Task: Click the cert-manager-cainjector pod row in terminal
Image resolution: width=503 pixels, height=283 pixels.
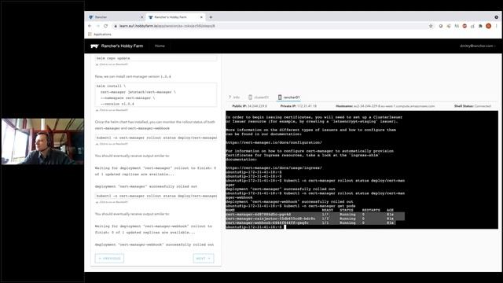Action: coord(315,219)
